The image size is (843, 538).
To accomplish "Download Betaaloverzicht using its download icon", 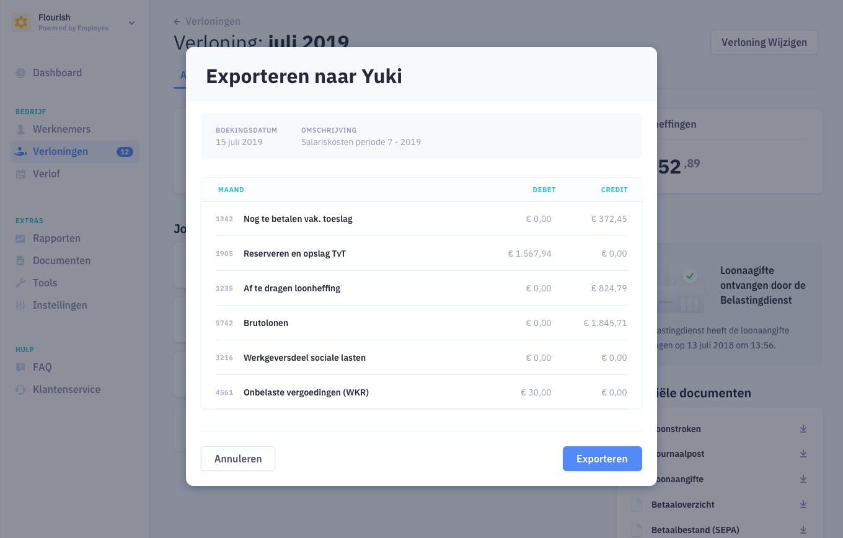I will click(x=803, y=505).
